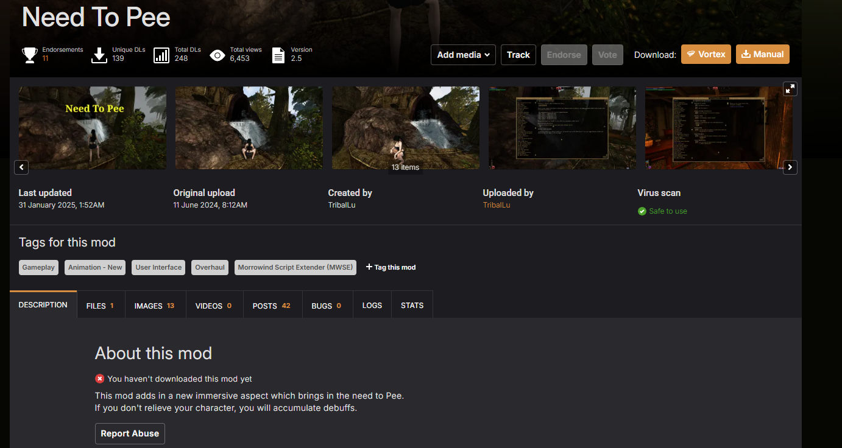The height and width of the screenshot is (448, 842).
Task: Go to previous gallery image arrow
Action: tap(21, 167)
